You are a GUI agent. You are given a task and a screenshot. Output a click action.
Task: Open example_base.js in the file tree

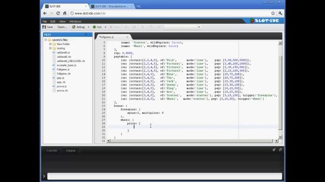point(67,65)
